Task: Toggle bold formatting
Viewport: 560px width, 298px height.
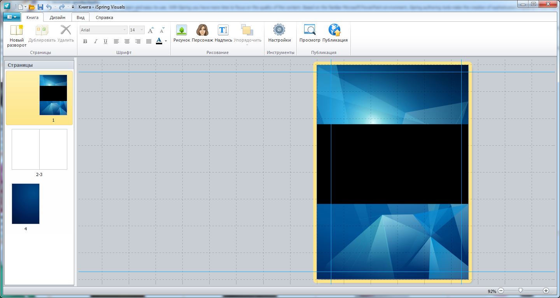Action: [85, 41]
